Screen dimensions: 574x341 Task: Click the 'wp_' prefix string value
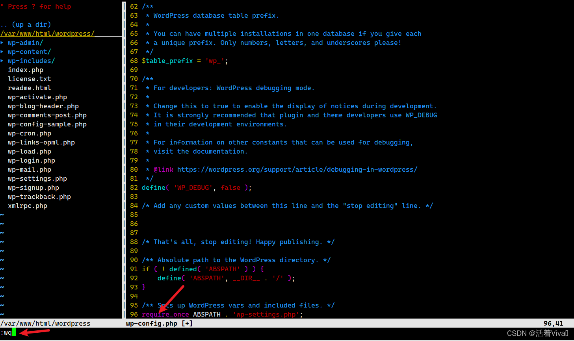coord(215,61)
